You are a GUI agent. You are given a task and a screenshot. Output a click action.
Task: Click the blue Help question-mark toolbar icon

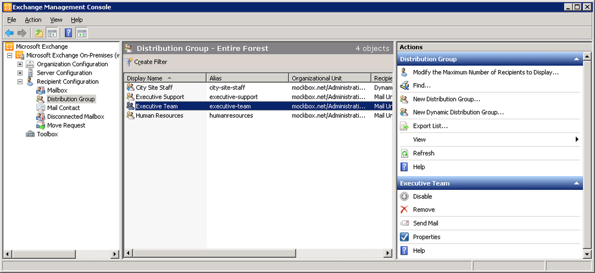click(x=68, y=33)
